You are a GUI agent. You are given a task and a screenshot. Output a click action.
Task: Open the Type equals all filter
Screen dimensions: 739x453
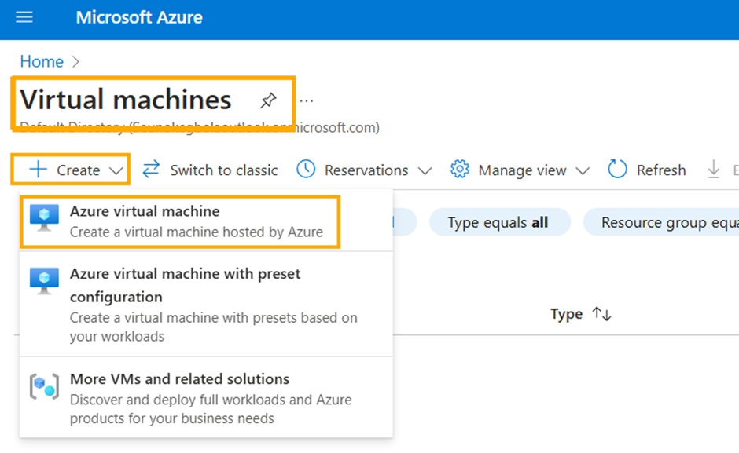pyautogui.click(x=498, y=223)
